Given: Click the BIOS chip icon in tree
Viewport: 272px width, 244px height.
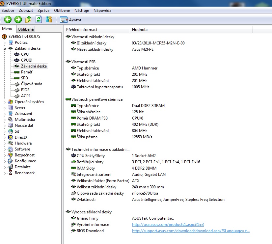Looking at the screenshot, I should pyautogui.click(x=17, y=90).
